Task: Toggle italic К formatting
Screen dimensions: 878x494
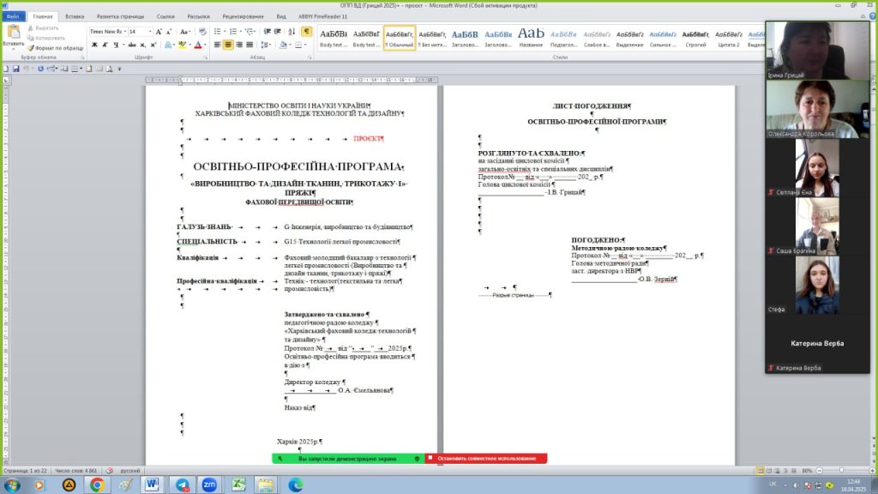Action: tap(105, 45)
